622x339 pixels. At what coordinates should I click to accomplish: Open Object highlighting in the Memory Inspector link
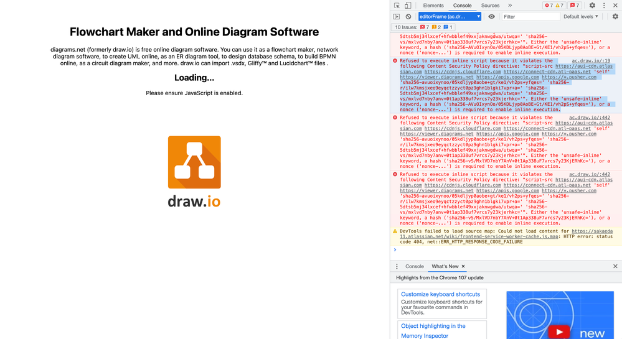(433, 331)
